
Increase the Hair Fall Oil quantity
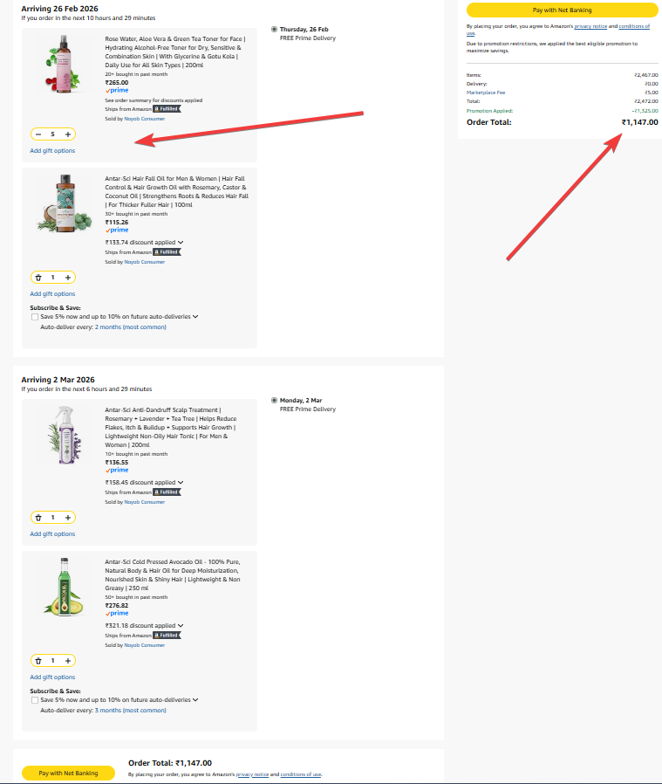68,278
